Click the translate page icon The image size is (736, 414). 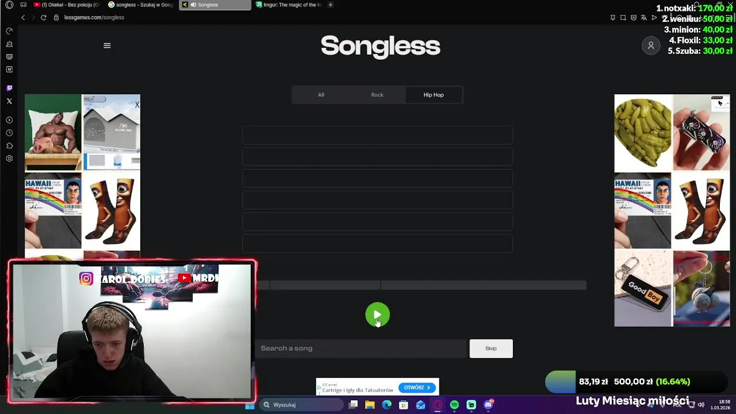643,17
